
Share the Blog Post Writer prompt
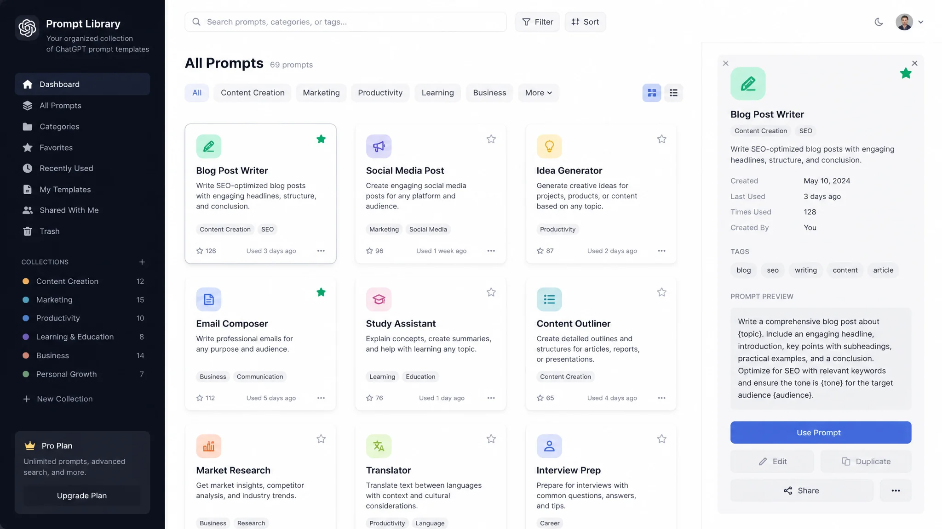[x=802, y=491]
